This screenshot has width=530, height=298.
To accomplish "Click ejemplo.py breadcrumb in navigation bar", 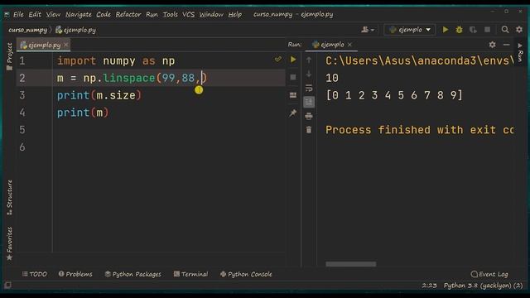I will (x=76, y=30).
